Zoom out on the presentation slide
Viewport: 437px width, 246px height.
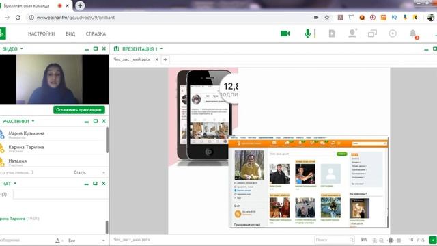(x=381, y=240)
